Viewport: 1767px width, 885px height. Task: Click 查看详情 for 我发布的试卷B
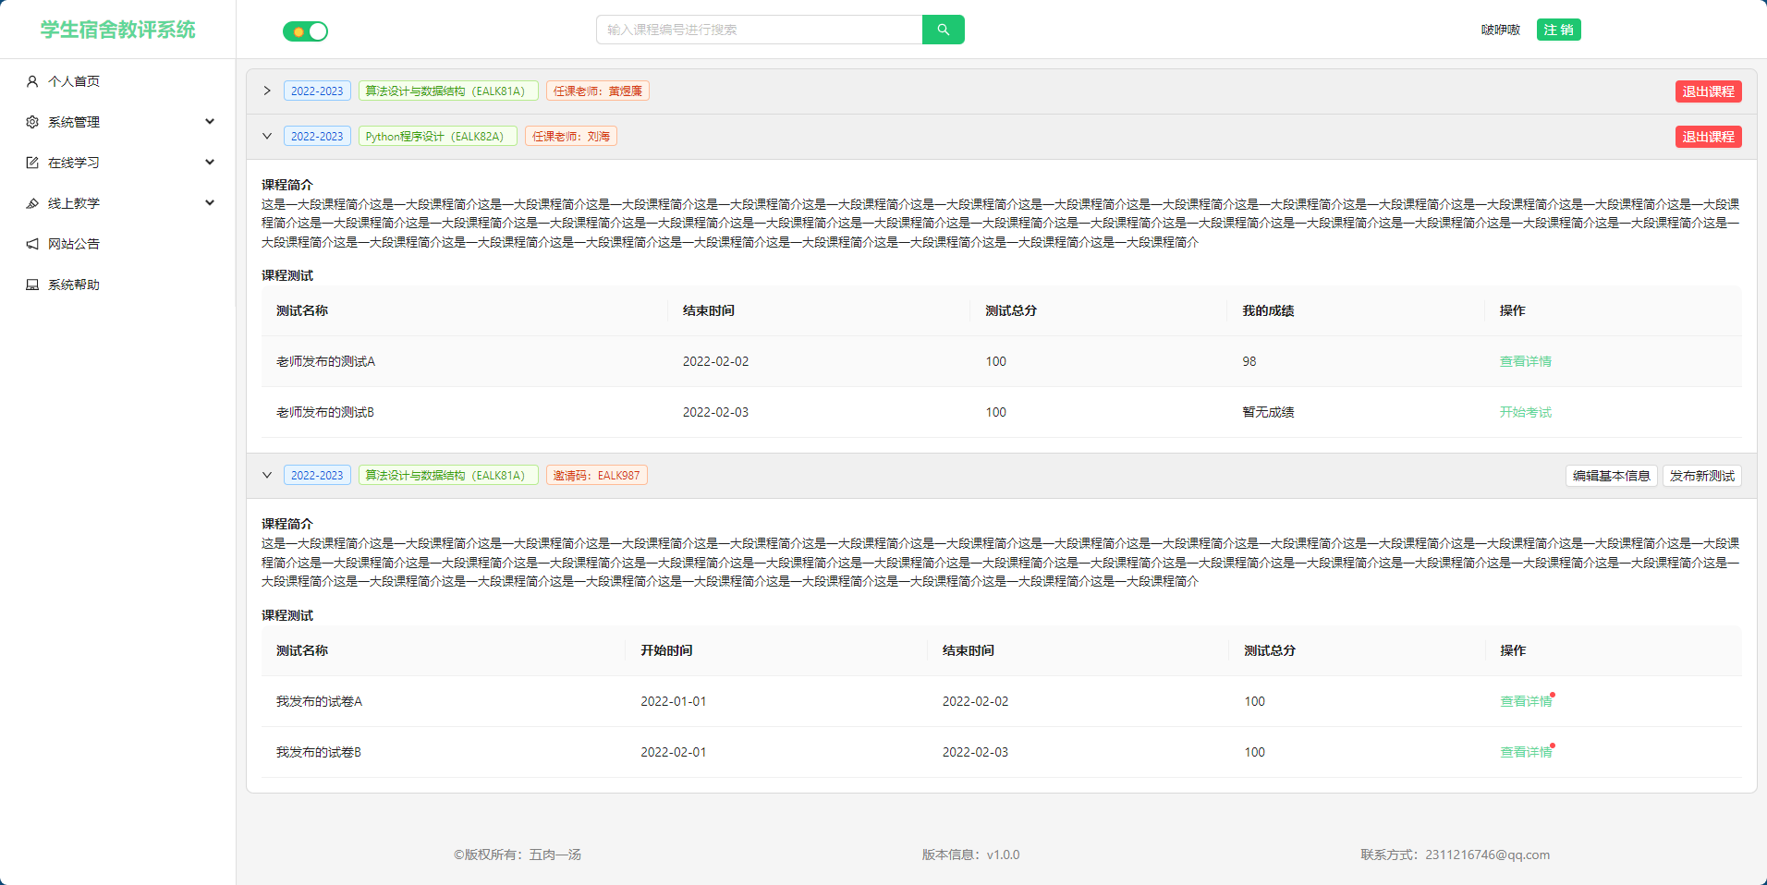(x=1526, y=752)
